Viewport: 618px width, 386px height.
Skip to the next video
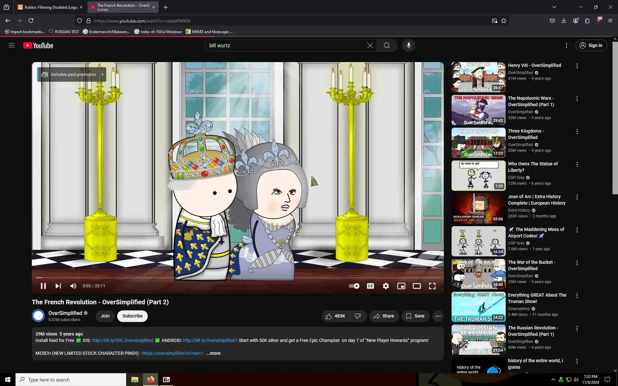(x=58, y=286)
